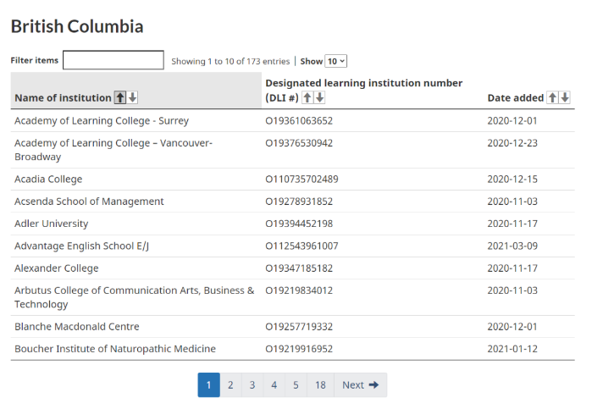Sort Date added descending with down arrow
This screenshot has width=592, height=398.
tap(565, 97)
